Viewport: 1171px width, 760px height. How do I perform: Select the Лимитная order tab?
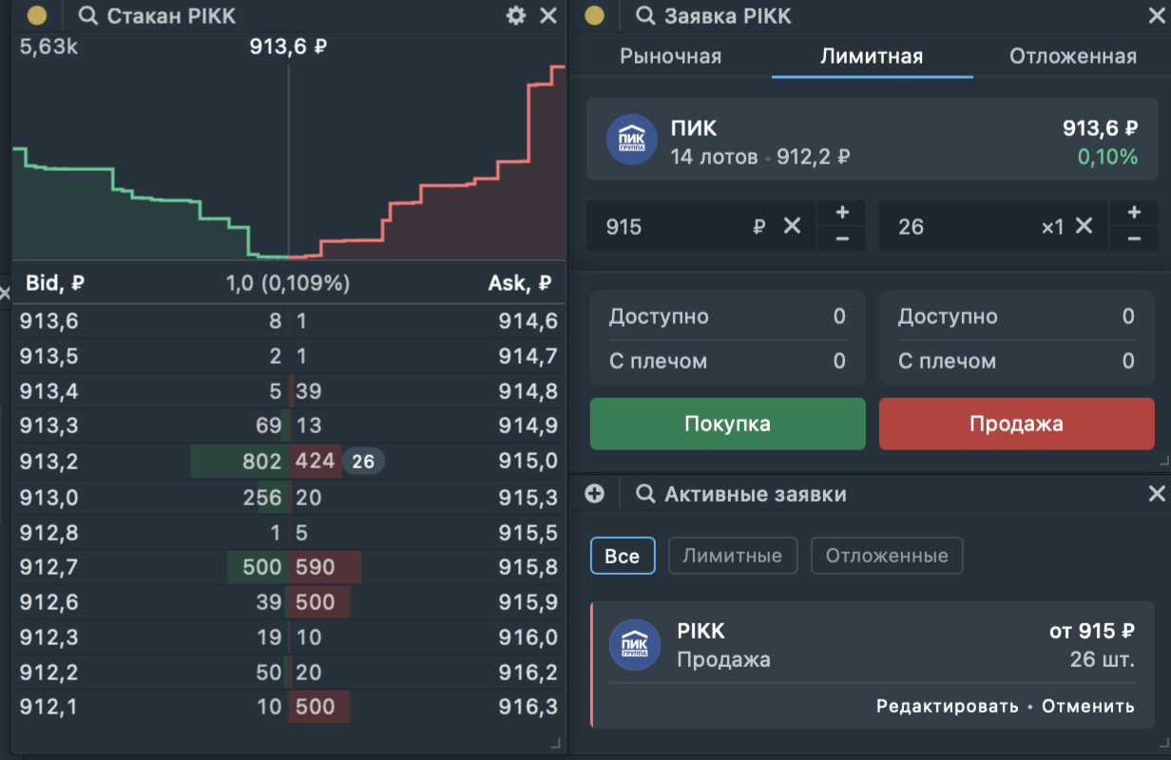[x=872, y=56]
